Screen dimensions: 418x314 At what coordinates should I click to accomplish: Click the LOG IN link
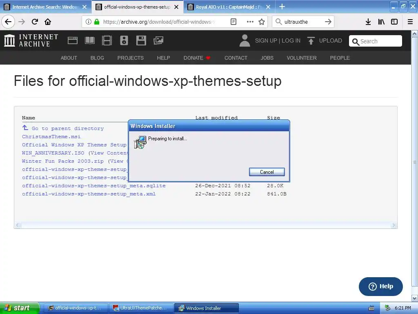pos(291,40)
